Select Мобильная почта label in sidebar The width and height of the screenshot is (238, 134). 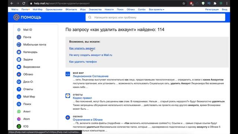tap(35, 45)
